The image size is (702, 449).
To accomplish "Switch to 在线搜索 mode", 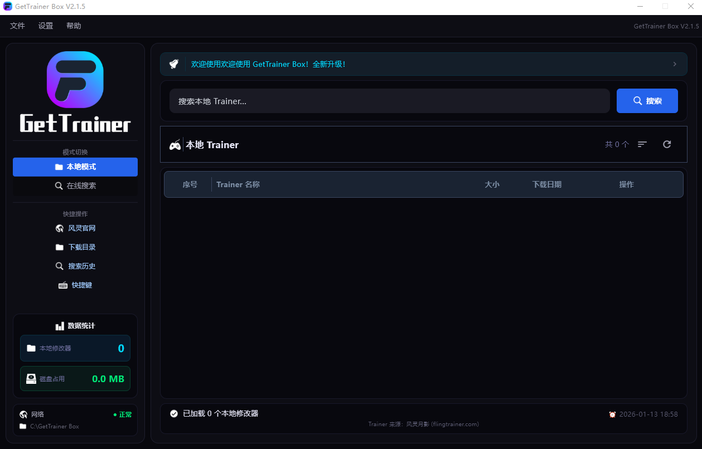I will click(x=75, y=186).
